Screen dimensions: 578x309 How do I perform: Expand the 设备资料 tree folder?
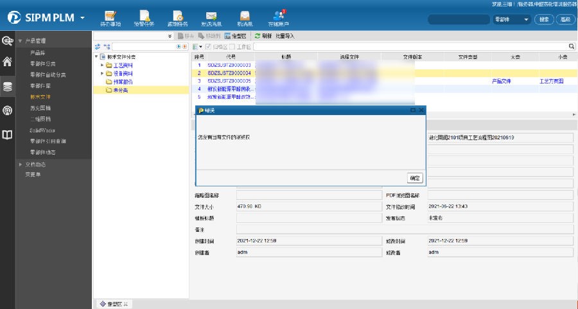(x=101, y=74)
